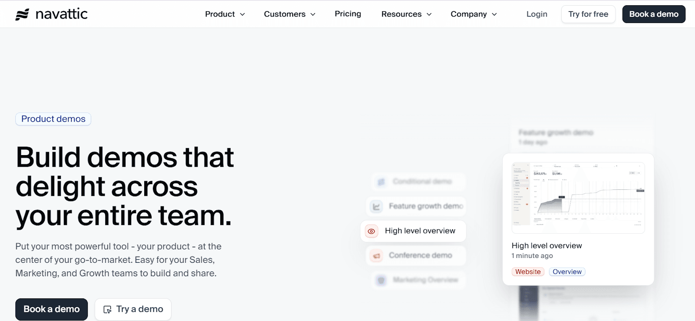695x321 pixels.
Task: Click the Try for free button
Action: click(588, 14)
